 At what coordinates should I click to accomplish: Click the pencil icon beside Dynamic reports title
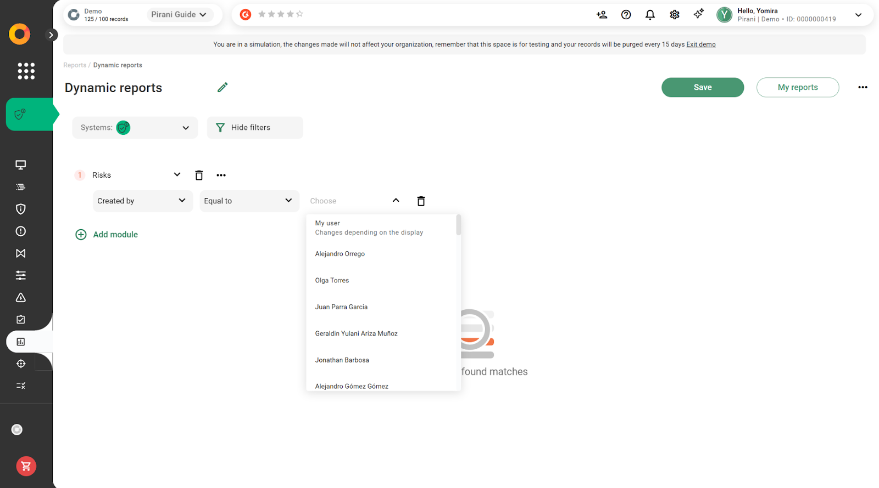point(222,88)
